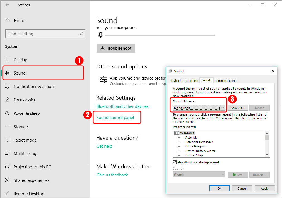This screenshot has height=198, width=282.
Task: Select Close Program event
Action: (196, 146)
